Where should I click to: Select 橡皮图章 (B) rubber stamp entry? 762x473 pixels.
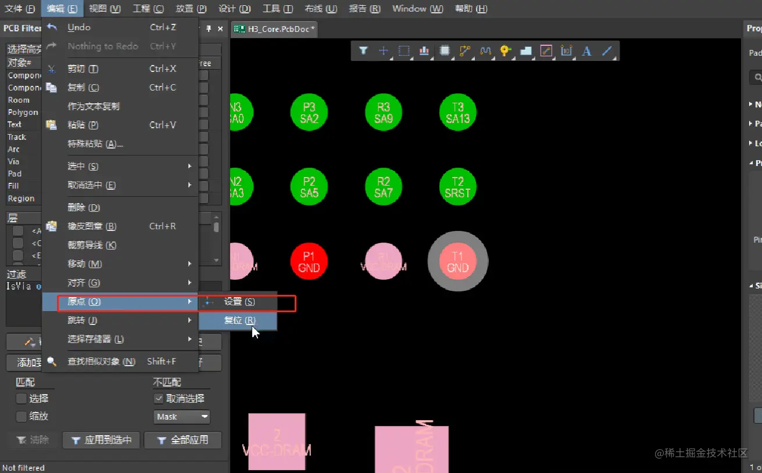(x=120, y=226)
